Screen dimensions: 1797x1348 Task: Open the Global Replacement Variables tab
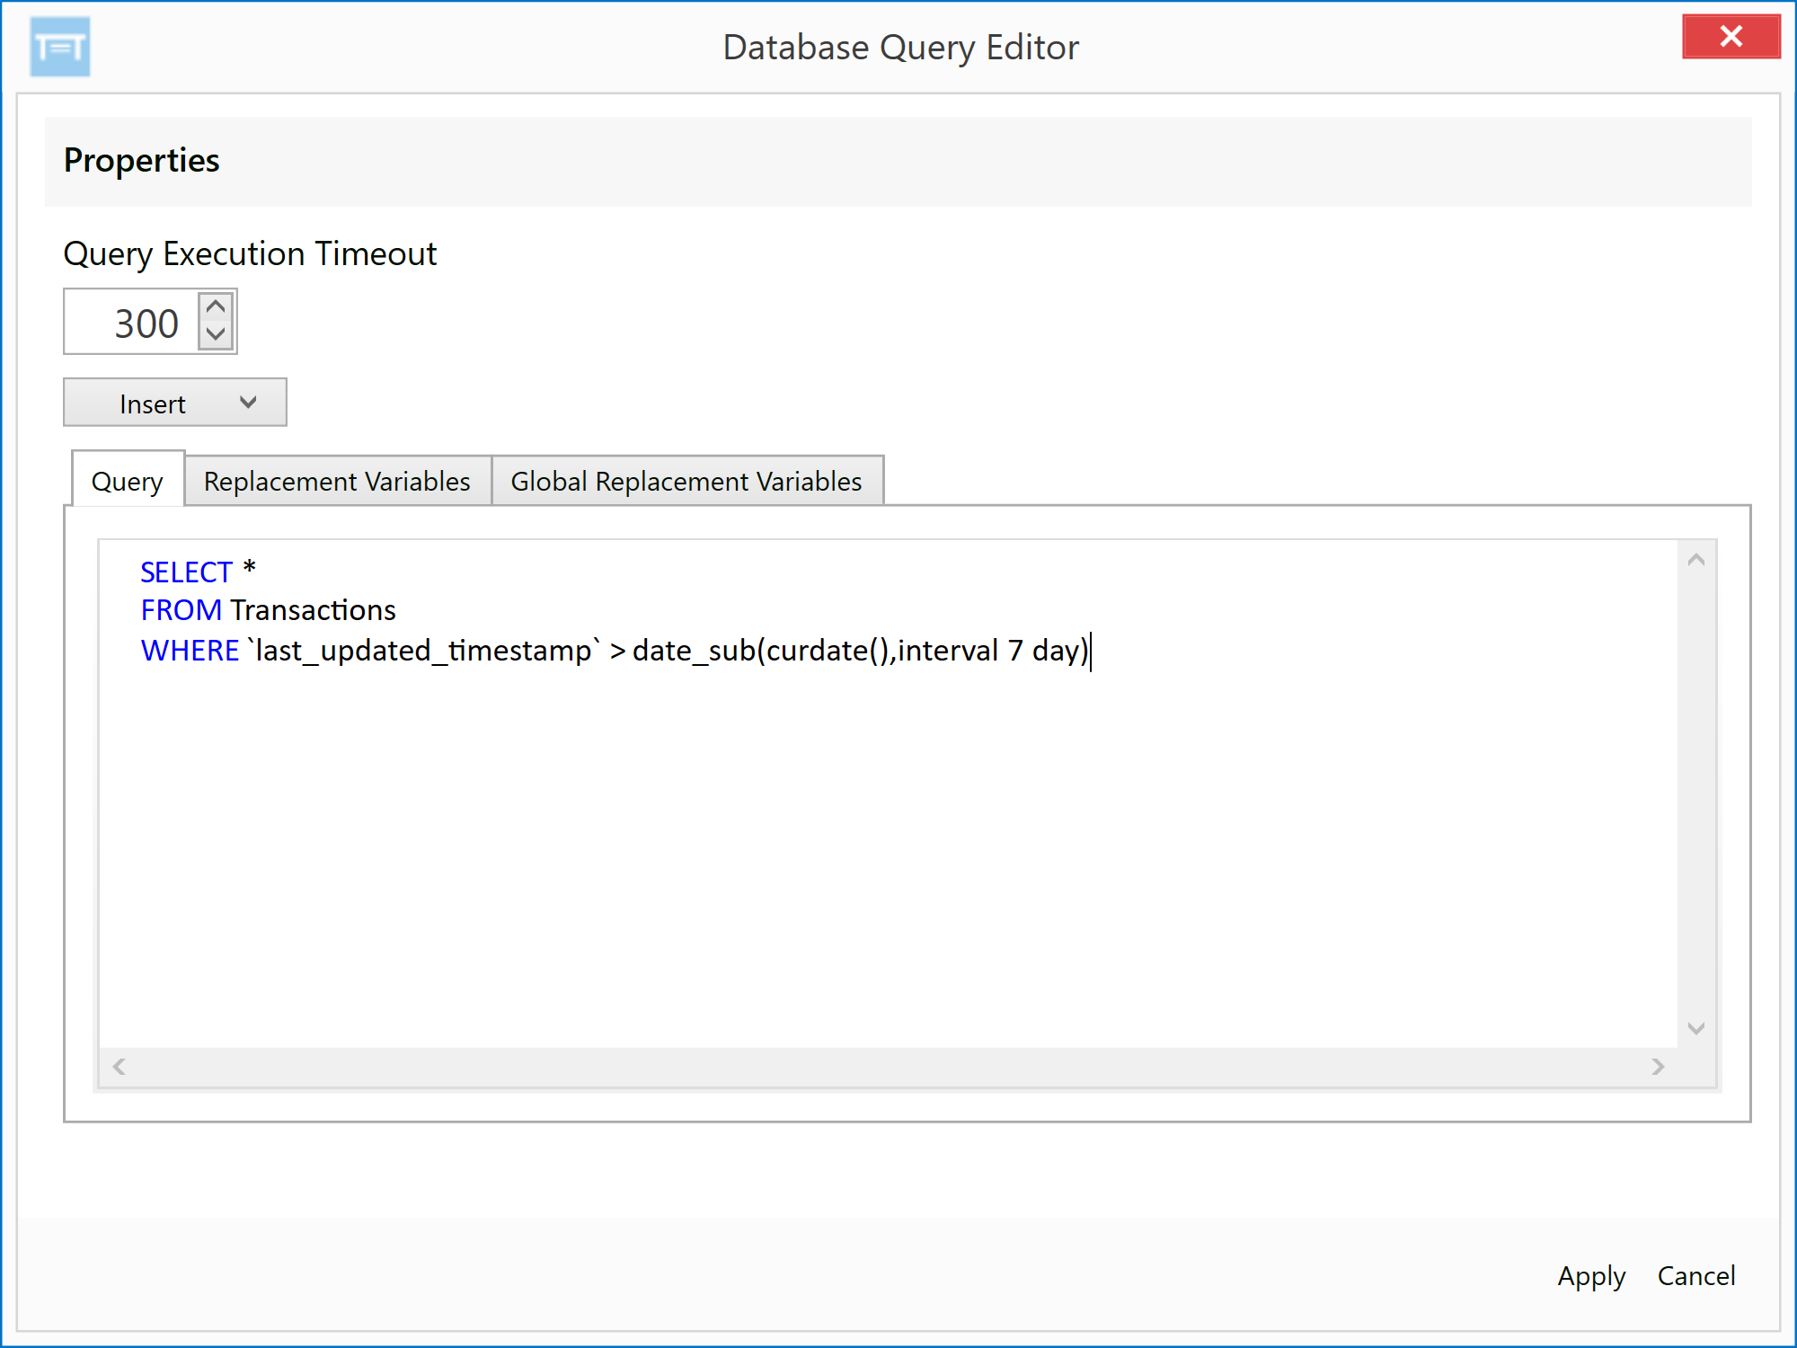686,481
